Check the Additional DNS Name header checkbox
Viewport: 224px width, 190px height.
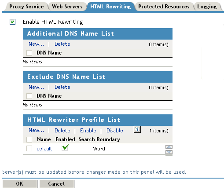click(29, 53)
